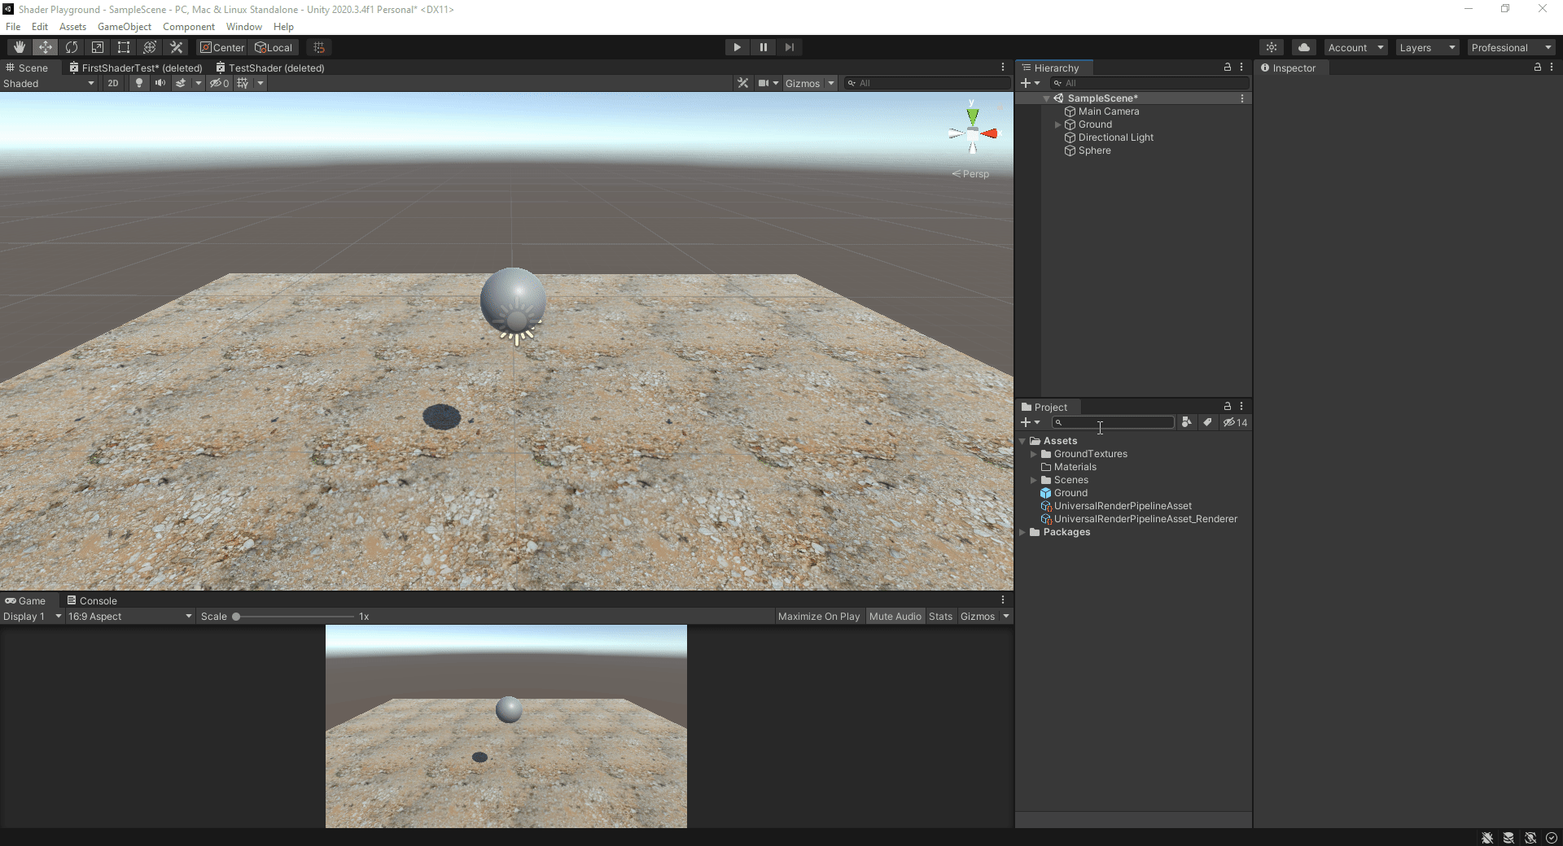Toggle scene lighting bulb

click(x=139, y=83)
